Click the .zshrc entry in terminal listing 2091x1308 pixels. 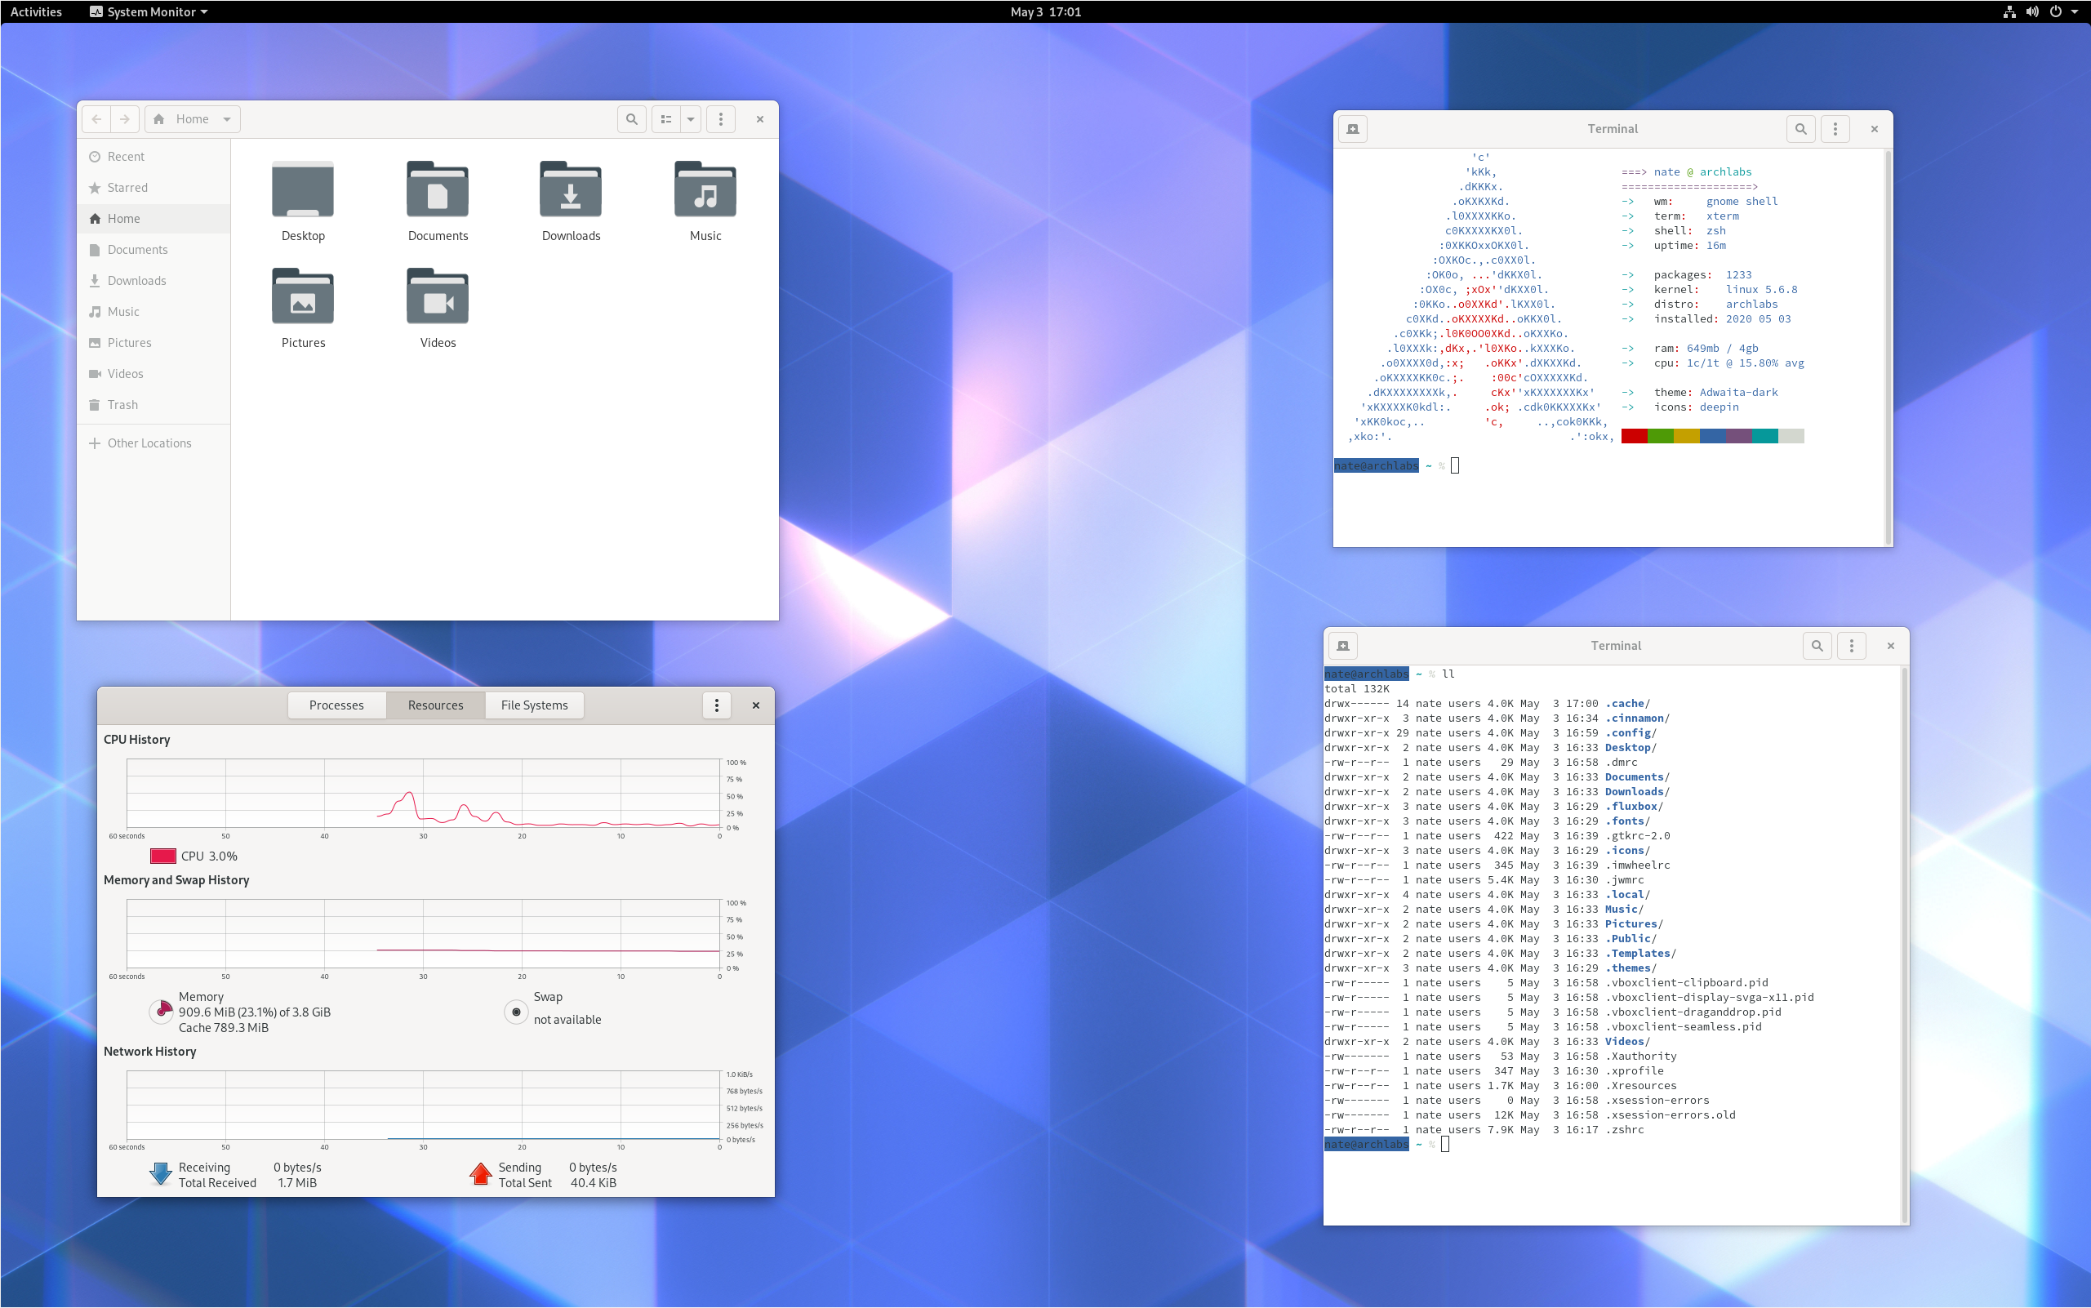pos(1625,1130)
